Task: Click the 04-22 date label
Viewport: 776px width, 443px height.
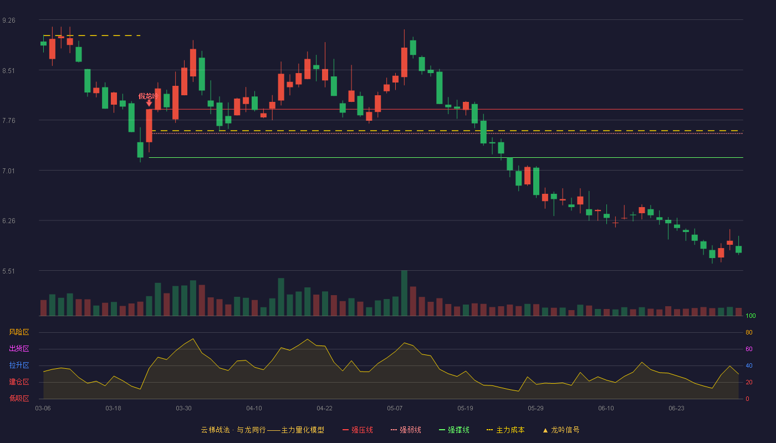Action: [324, 408]
